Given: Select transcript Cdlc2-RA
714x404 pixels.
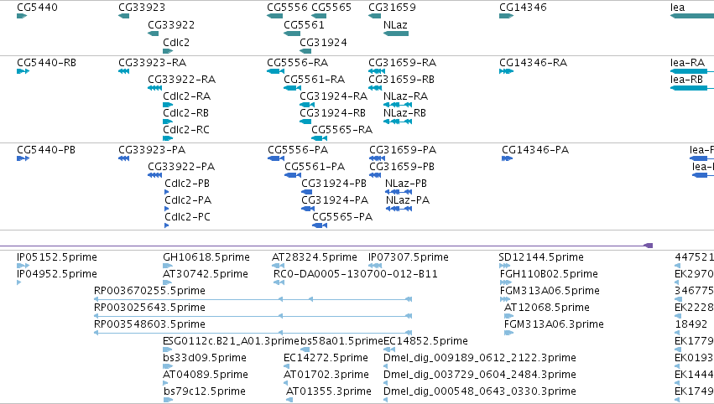Looking at the screenshot, I should [187, 96].
